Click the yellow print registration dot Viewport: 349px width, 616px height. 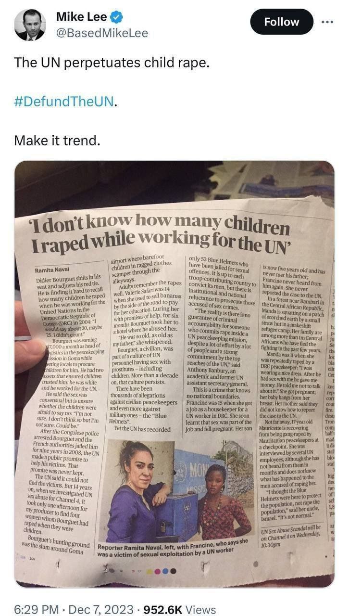[x=149, y=571]
